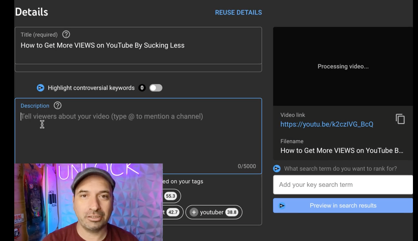Add youtuber tag with plus icon
Screen dimensions: 418x241
pyautogui.click(x=194, y=212)
